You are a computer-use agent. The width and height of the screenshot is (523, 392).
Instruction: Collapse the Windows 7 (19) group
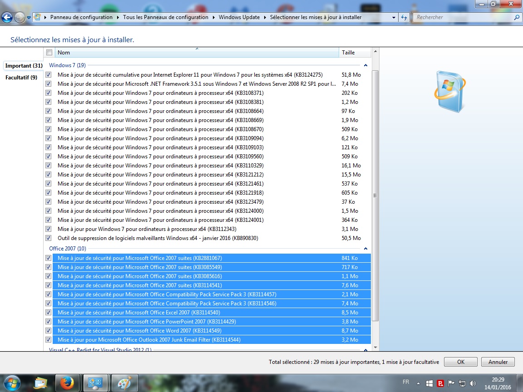click(x=365, y=65)
